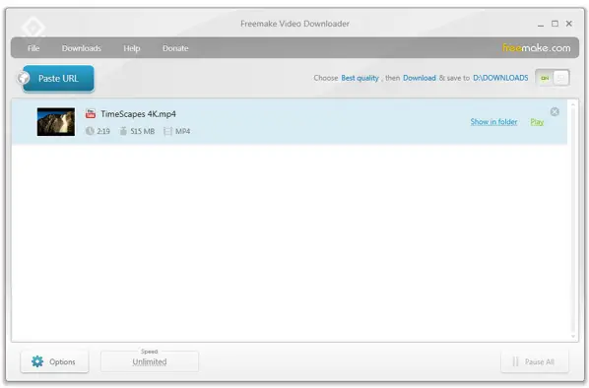Click the Freemake diamond logo
This screenshot has height=388, width=589.
pyautogui.click(x=33, y=28)
